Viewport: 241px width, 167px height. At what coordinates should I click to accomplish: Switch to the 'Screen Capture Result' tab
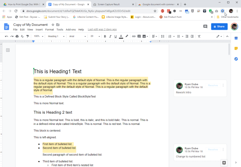[113, 5]
